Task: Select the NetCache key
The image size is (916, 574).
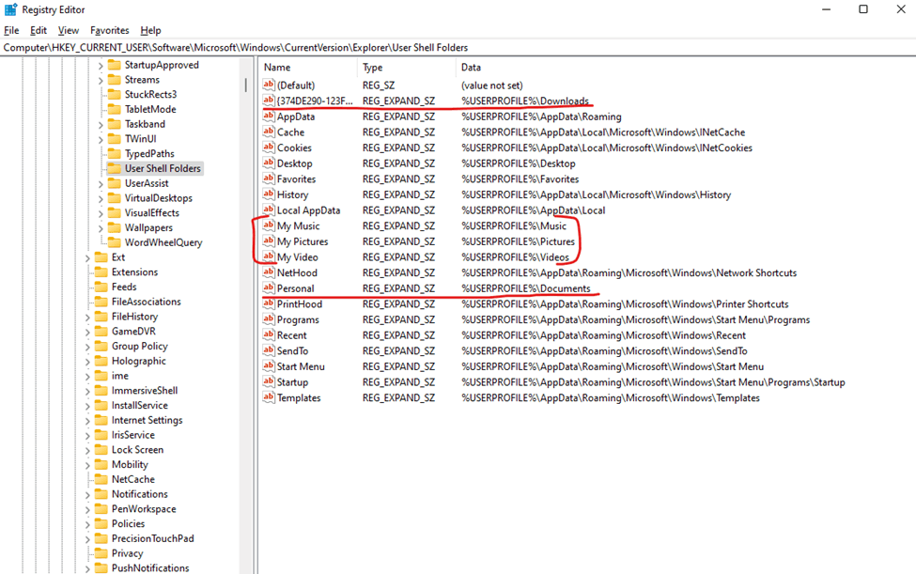Action: click(x=133, y=479)
